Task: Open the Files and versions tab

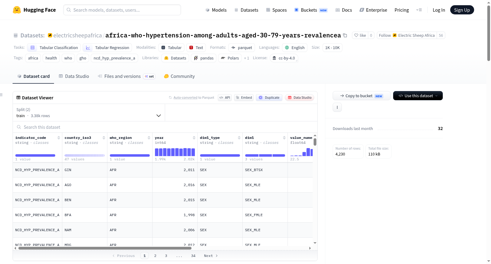Action: click(x=126, y=76)
